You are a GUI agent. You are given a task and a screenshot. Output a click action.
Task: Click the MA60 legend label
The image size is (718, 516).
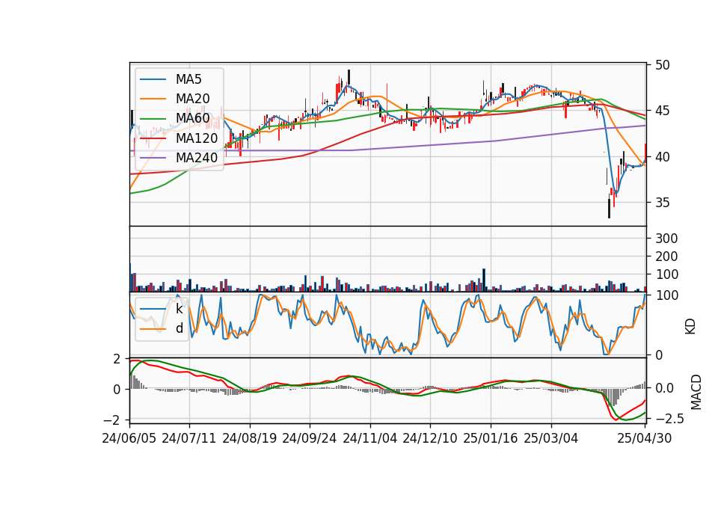point(192,119)
